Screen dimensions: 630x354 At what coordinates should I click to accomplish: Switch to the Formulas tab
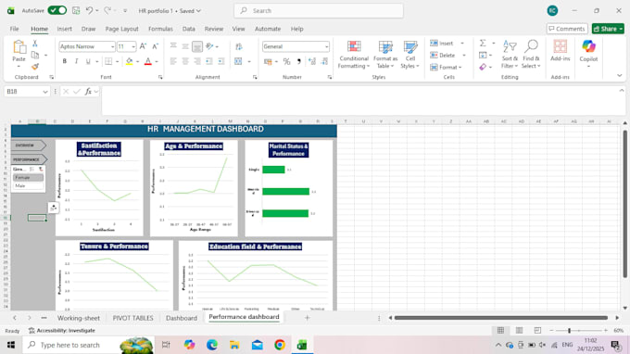tap(160, 29)
